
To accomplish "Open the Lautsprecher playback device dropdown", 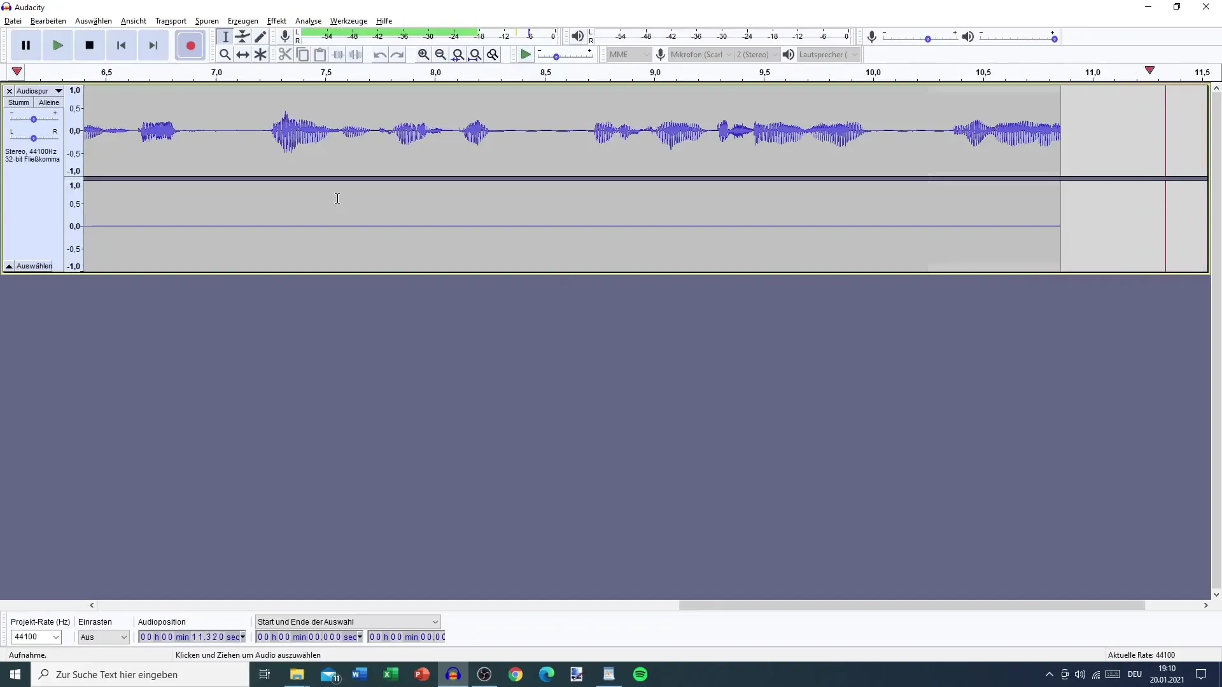I will 829,55.
